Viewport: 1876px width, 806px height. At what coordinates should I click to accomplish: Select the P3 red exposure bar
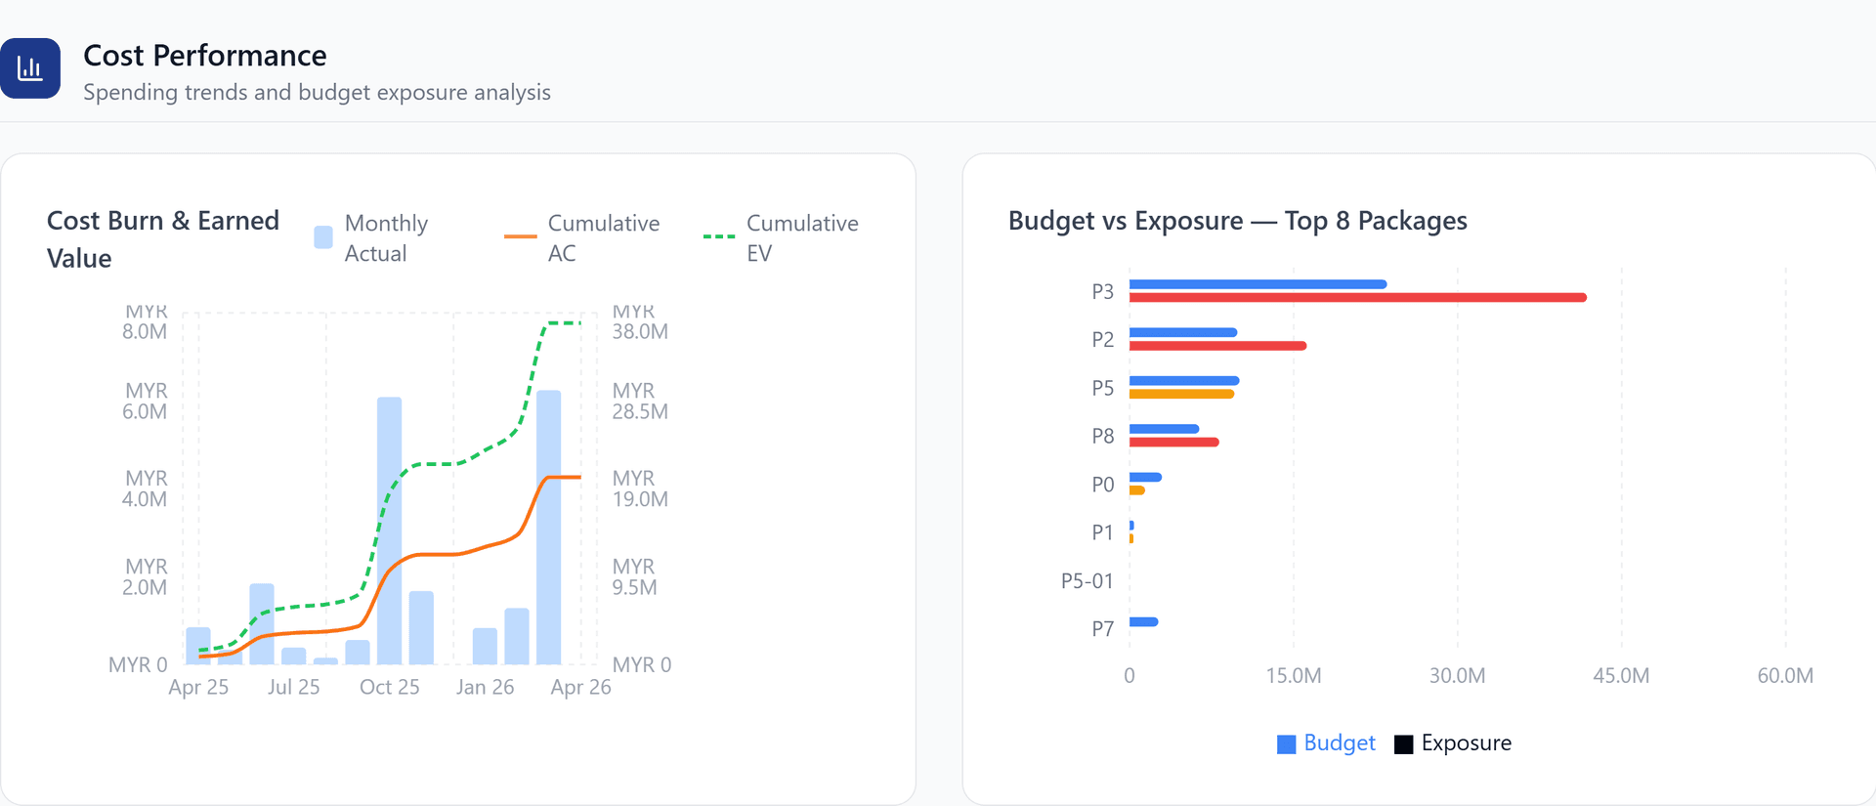pyautogui.click(x=1358, y=298)
